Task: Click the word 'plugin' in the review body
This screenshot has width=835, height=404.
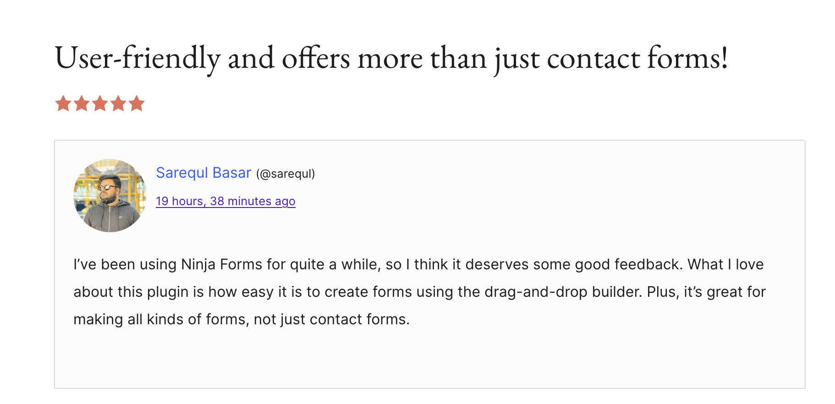Action: [168, 292]
